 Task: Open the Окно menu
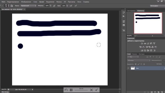(x=79, y=2)
